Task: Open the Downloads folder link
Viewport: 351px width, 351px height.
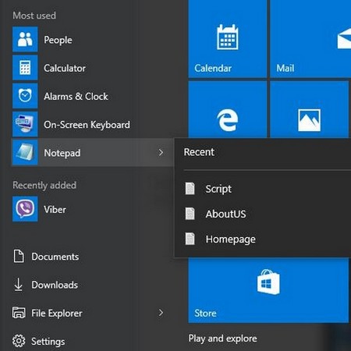Action: (x=45, y=285)
